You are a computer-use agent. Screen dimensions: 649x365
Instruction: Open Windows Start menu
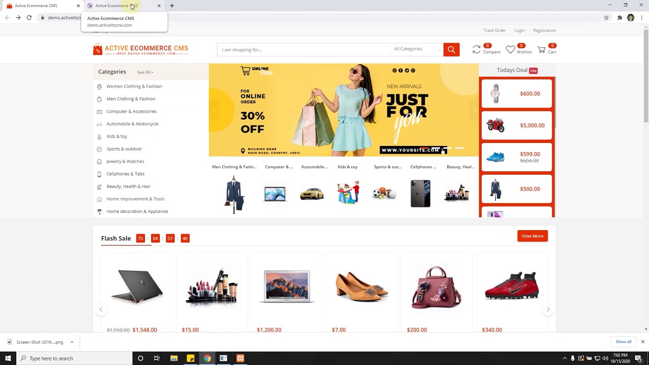pyautogui.click(x=8, y=358)
